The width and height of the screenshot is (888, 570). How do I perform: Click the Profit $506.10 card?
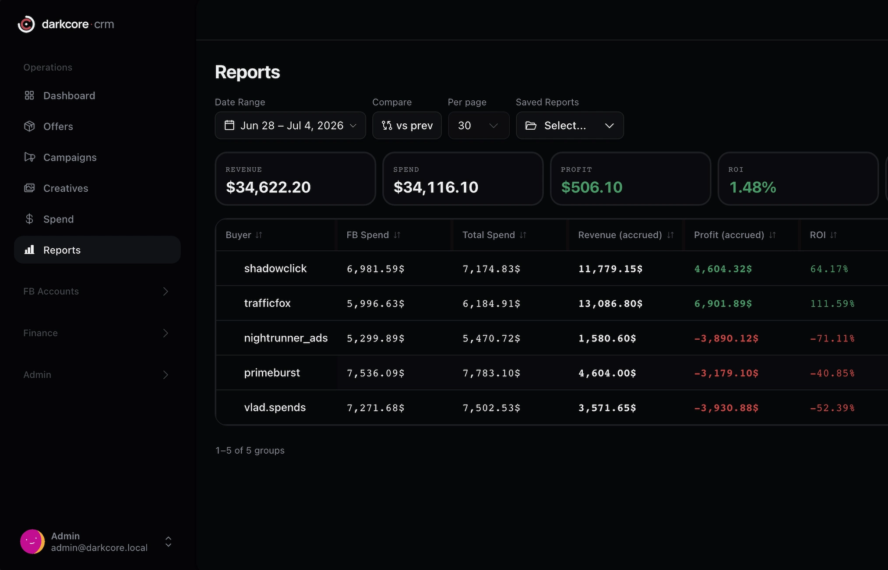tap(631, 179)
